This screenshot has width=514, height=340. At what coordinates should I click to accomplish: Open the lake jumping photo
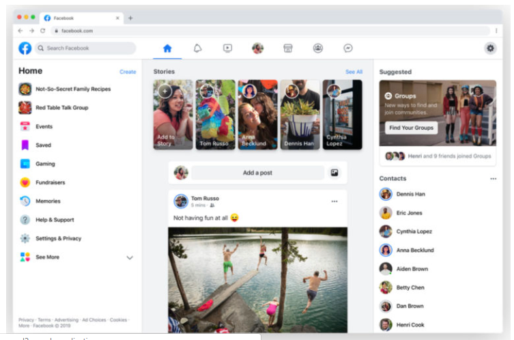tap(257, 281)
